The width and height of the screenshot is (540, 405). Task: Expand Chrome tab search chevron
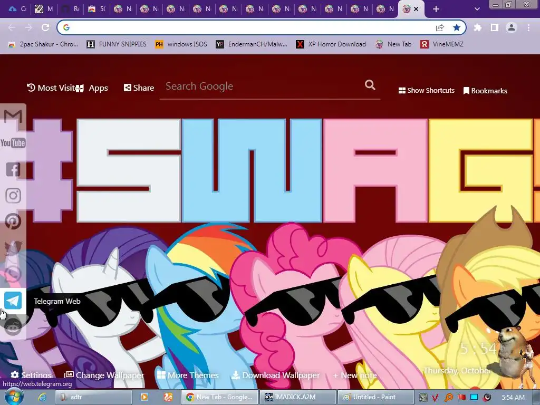coord(477,9)
